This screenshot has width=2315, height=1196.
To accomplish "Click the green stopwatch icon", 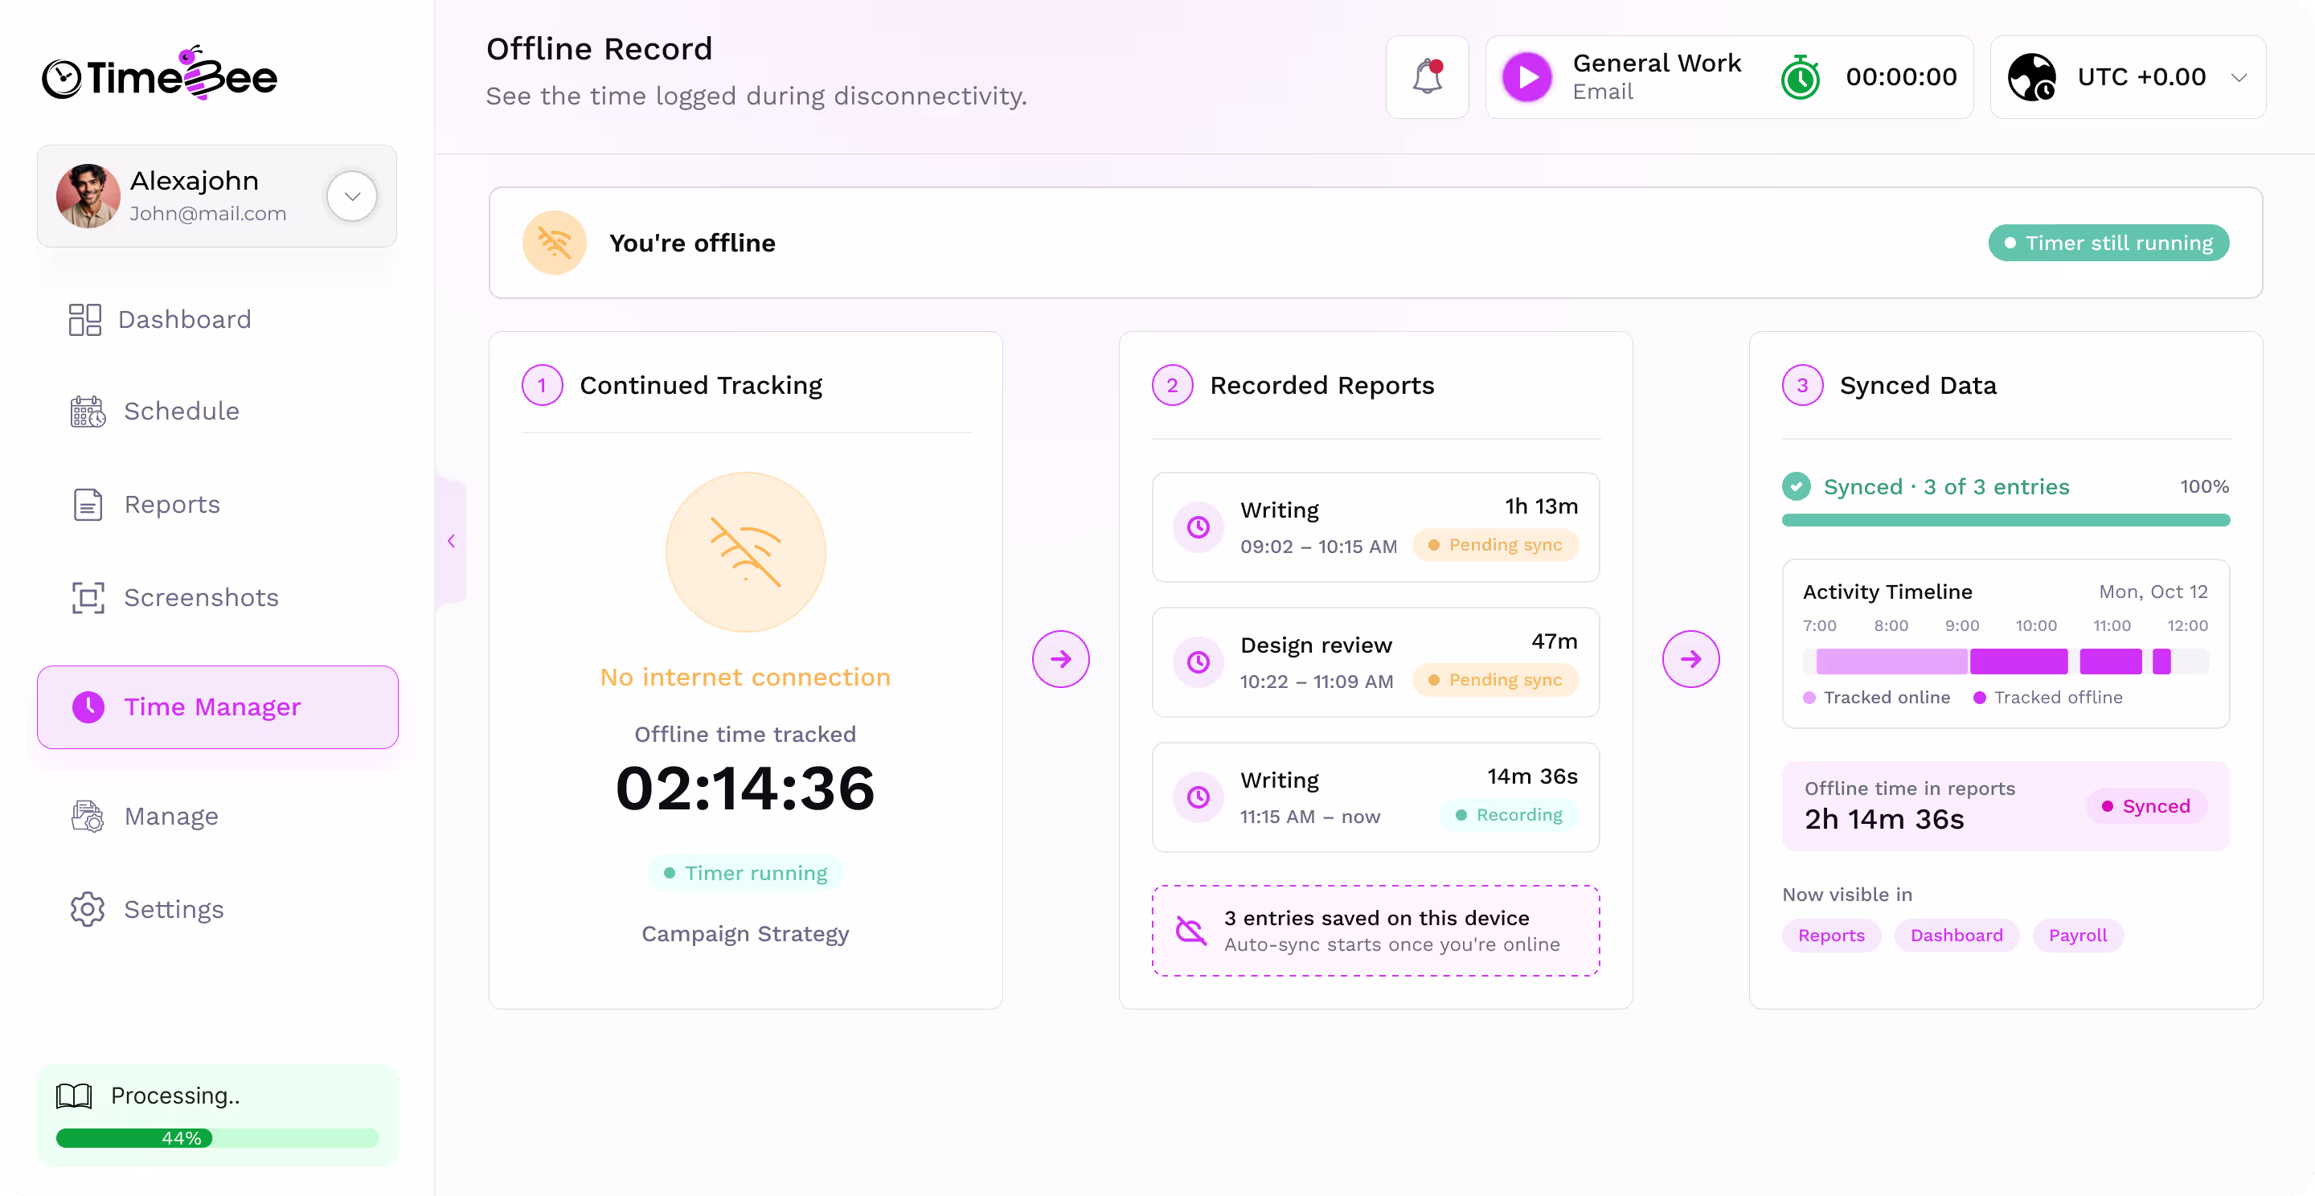I will 1800,77.
